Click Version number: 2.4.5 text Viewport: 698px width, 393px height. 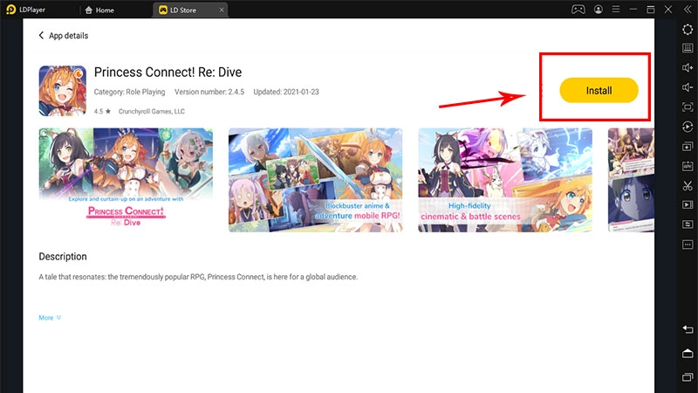coord(209,92)
